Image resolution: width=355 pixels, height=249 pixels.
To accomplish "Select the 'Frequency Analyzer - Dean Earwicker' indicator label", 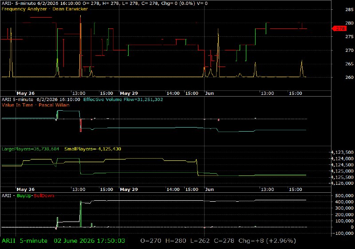I will tap(45, 9).
